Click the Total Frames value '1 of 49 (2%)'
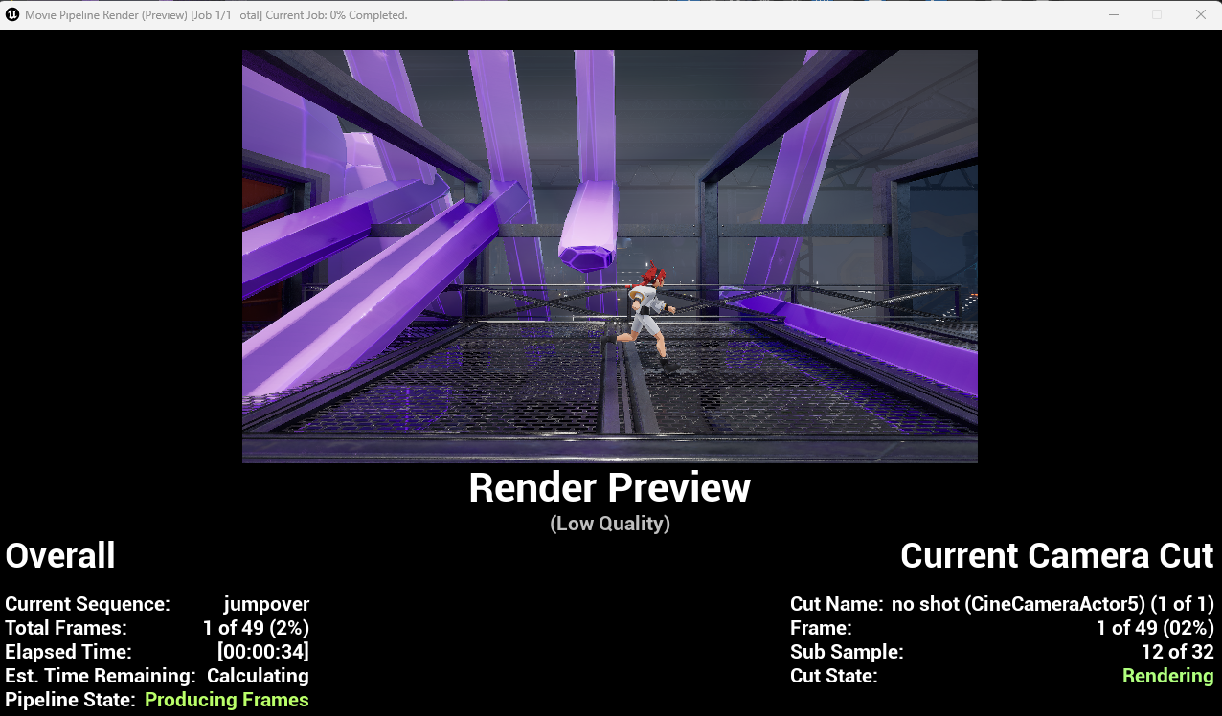Screen dimensions: 1222x716 (x=256, y=628)
